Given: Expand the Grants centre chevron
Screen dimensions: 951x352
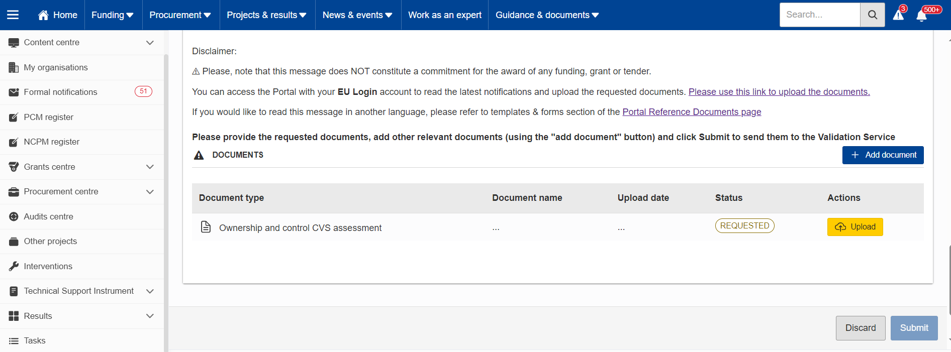Looking at the screenshot, I should coord(150,167).
